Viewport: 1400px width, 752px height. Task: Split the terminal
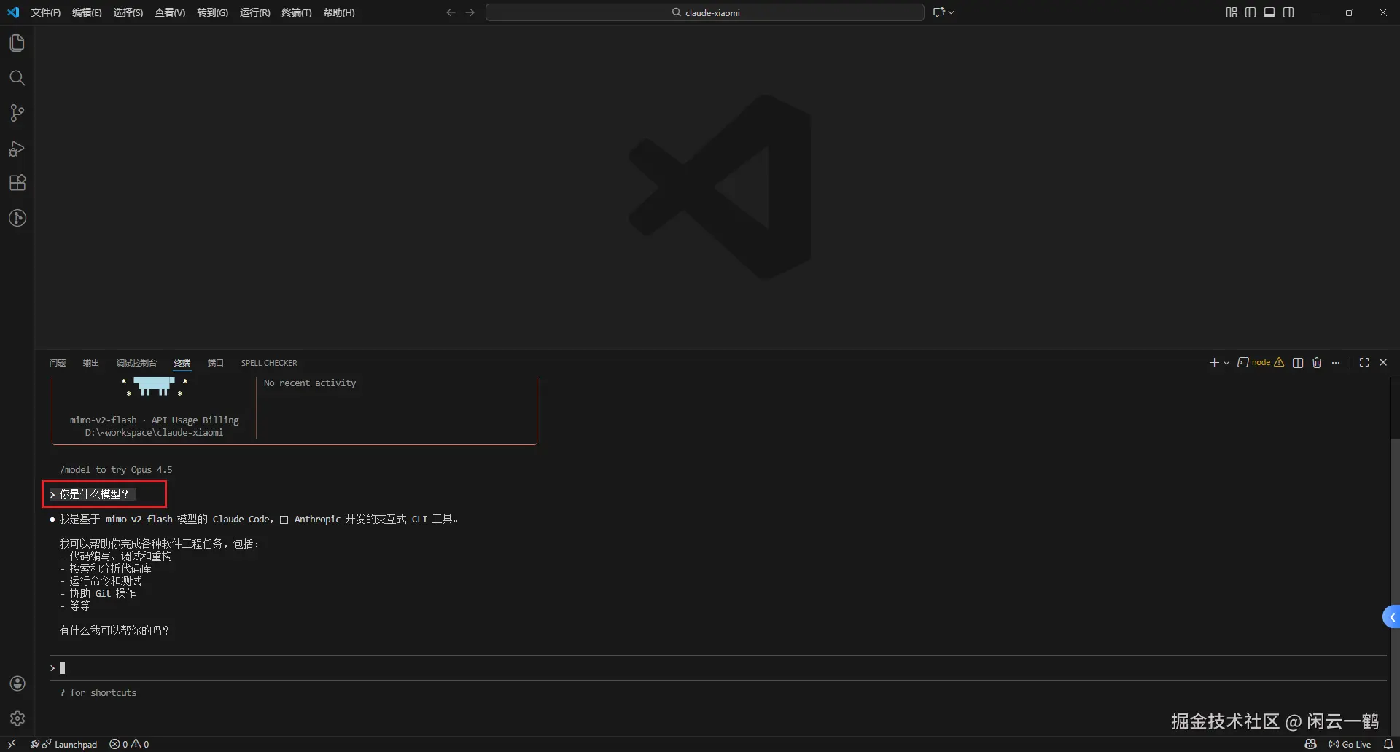(x=1298, y=363)
